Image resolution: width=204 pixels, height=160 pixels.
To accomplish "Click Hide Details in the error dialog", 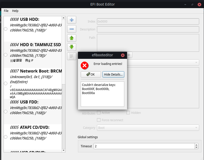I will click(x=113, y=74).
